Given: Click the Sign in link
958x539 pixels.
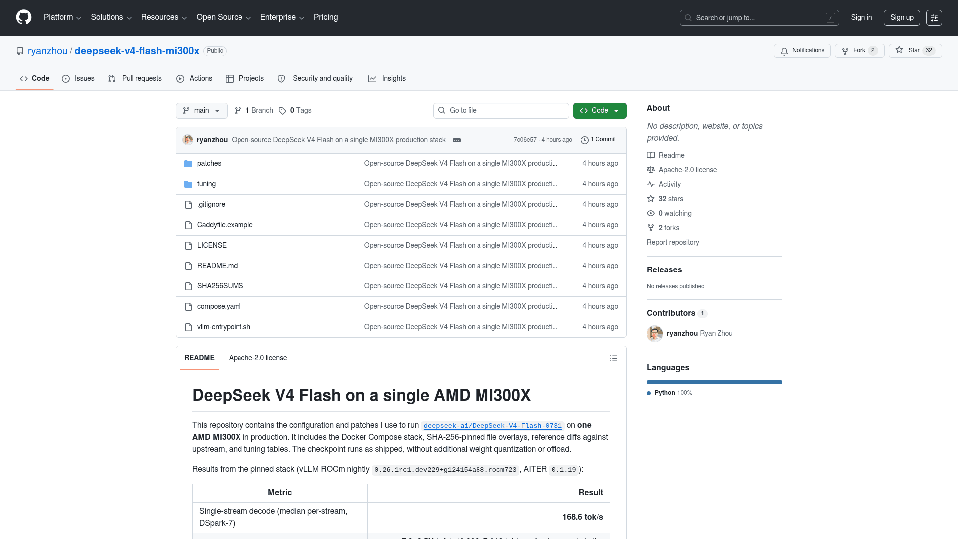Looking at the screenshot, I should (x=861, y=18).
